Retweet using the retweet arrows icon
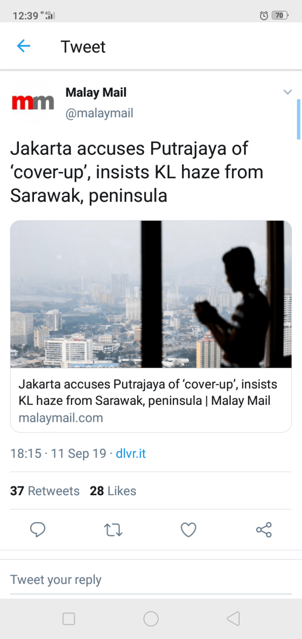Image resolution: width=302 pixels, height=639 pixels. point(113,530)
